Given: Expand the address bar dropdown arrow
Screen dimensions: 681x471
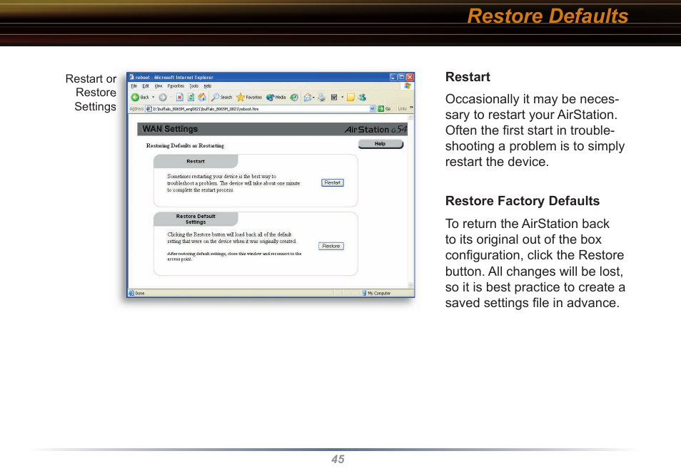Looking at the screenshot, I should (372, 109).
